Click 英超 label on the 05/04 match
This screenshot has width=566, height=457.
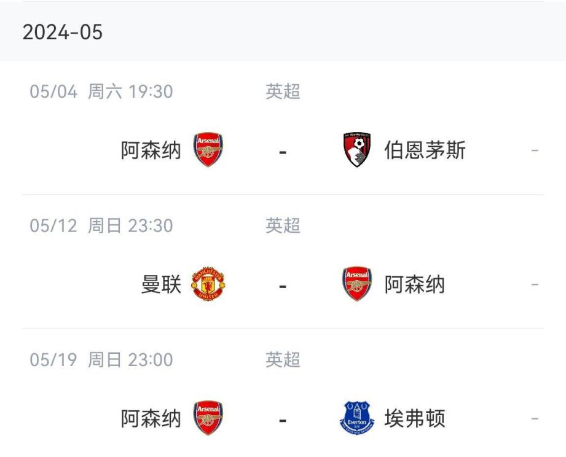pyautogui.click(x=283, y=92)
